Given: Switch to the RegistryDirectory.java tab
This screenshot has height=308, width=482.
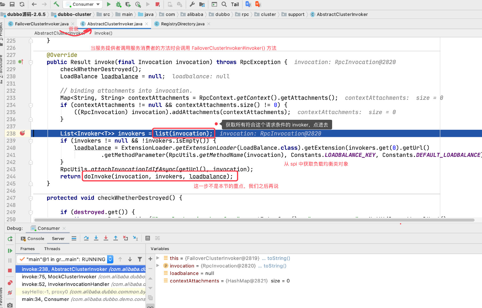Looking at the screenshot, I should [183, 24].
